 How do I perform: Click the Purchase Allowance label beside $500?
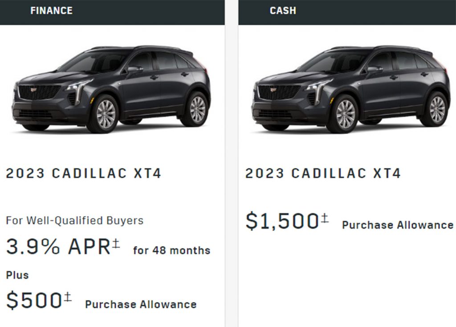point(141,304)
